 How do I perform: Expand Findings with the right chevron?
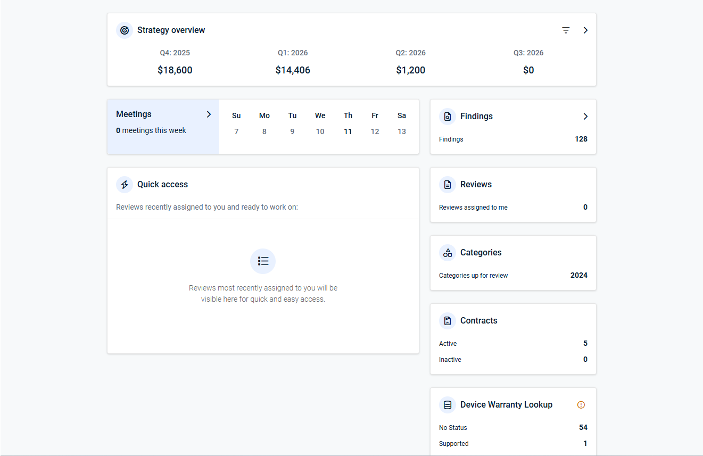pos(585,117)
